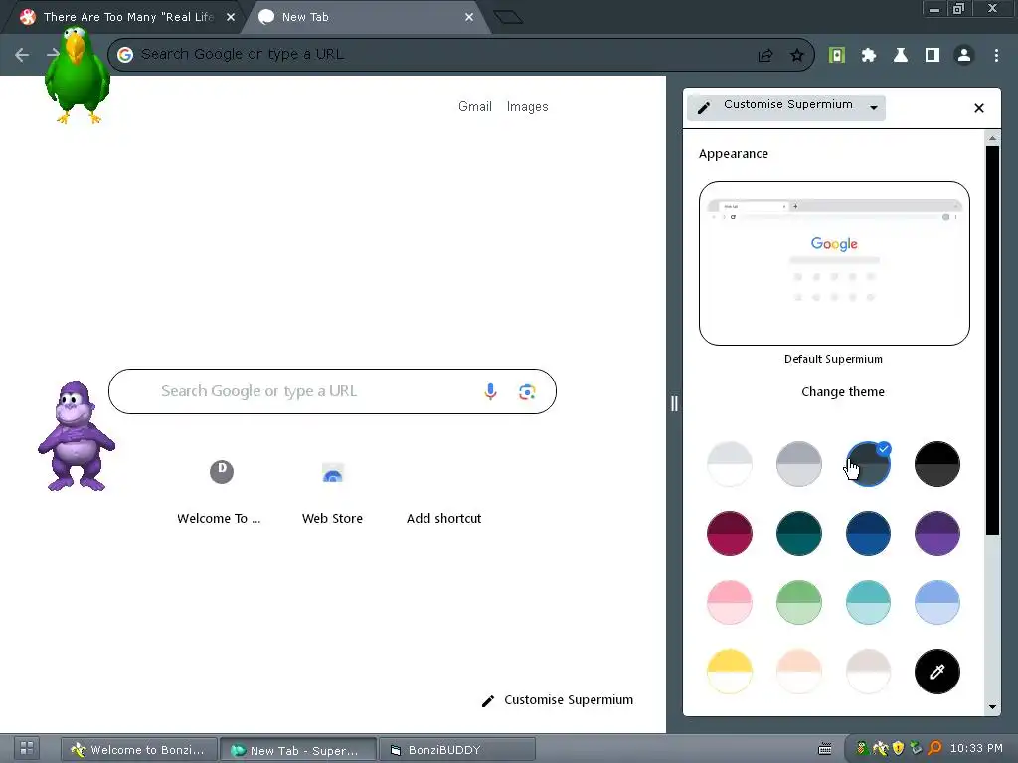Select the white default colour swatch
Screen dimensions: 1018x763
(x=729, y=464)
